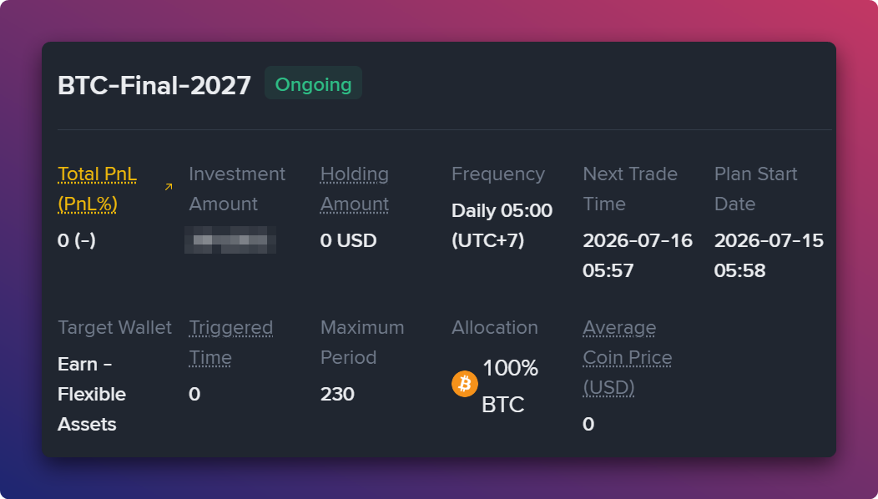Click the Triggered Time underlined label
The width and height of the screenshot is (878, 499).
(230, 342)
